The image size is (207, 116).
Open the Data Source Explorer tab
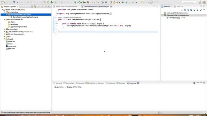point(95,83)
